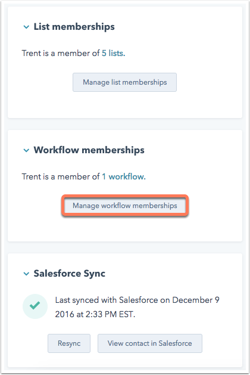Click Manage list memberships button

coord(124,82)
